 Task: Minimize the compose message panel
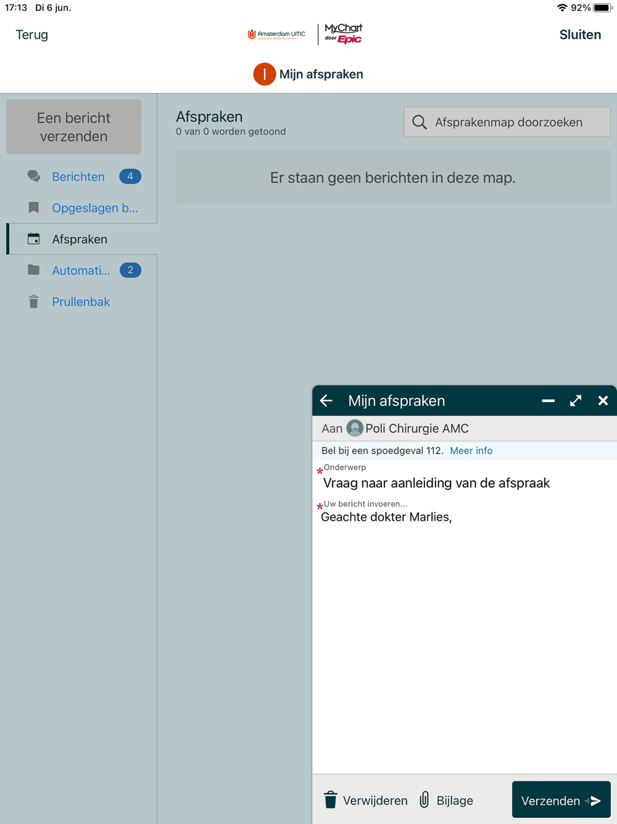pyautogui.click(x=548, y=401)
